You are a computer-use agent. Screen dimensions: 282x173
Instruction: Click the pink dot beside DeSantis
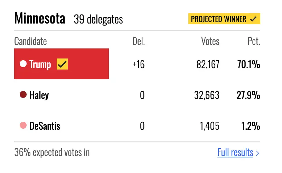23,125
